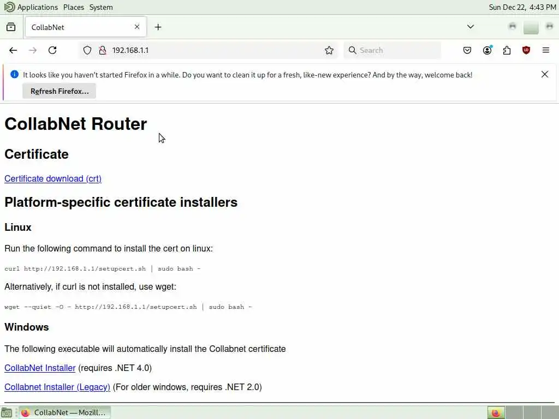
Task: Click the Firefox workspace switcher thumbnail
Action: click(x=496, y=412)
